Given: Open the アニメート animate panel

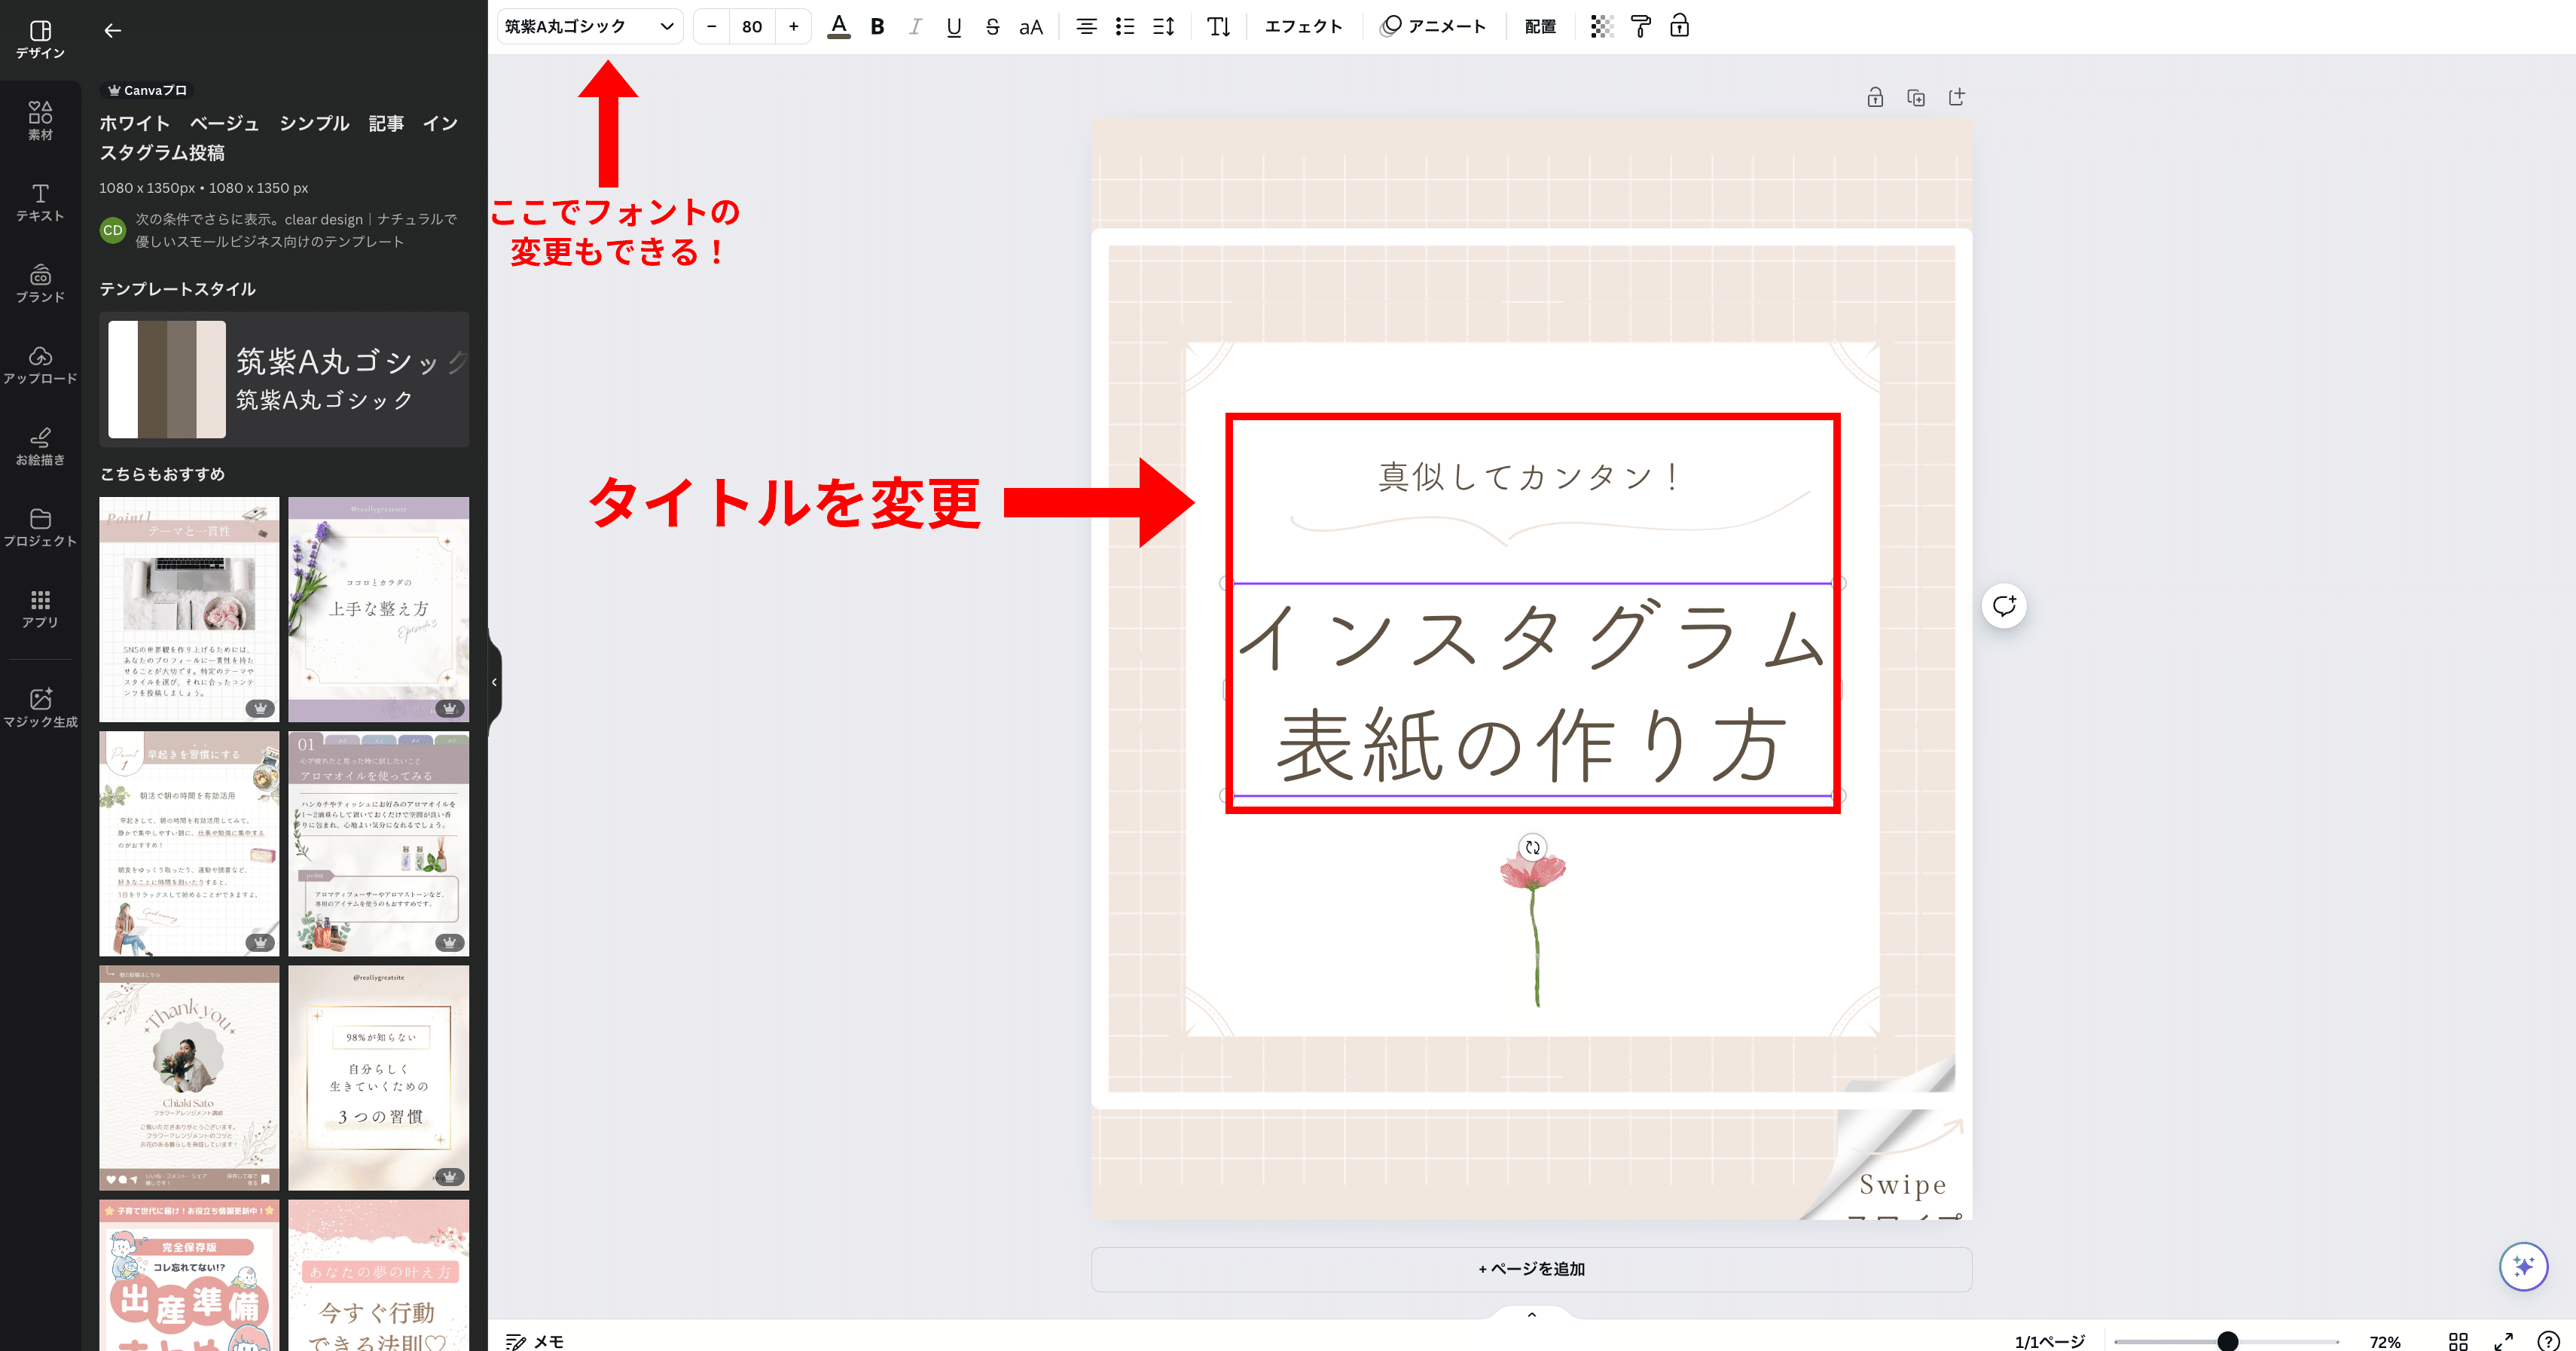Looking at the screenshot, I should [x=1433, y=27].
